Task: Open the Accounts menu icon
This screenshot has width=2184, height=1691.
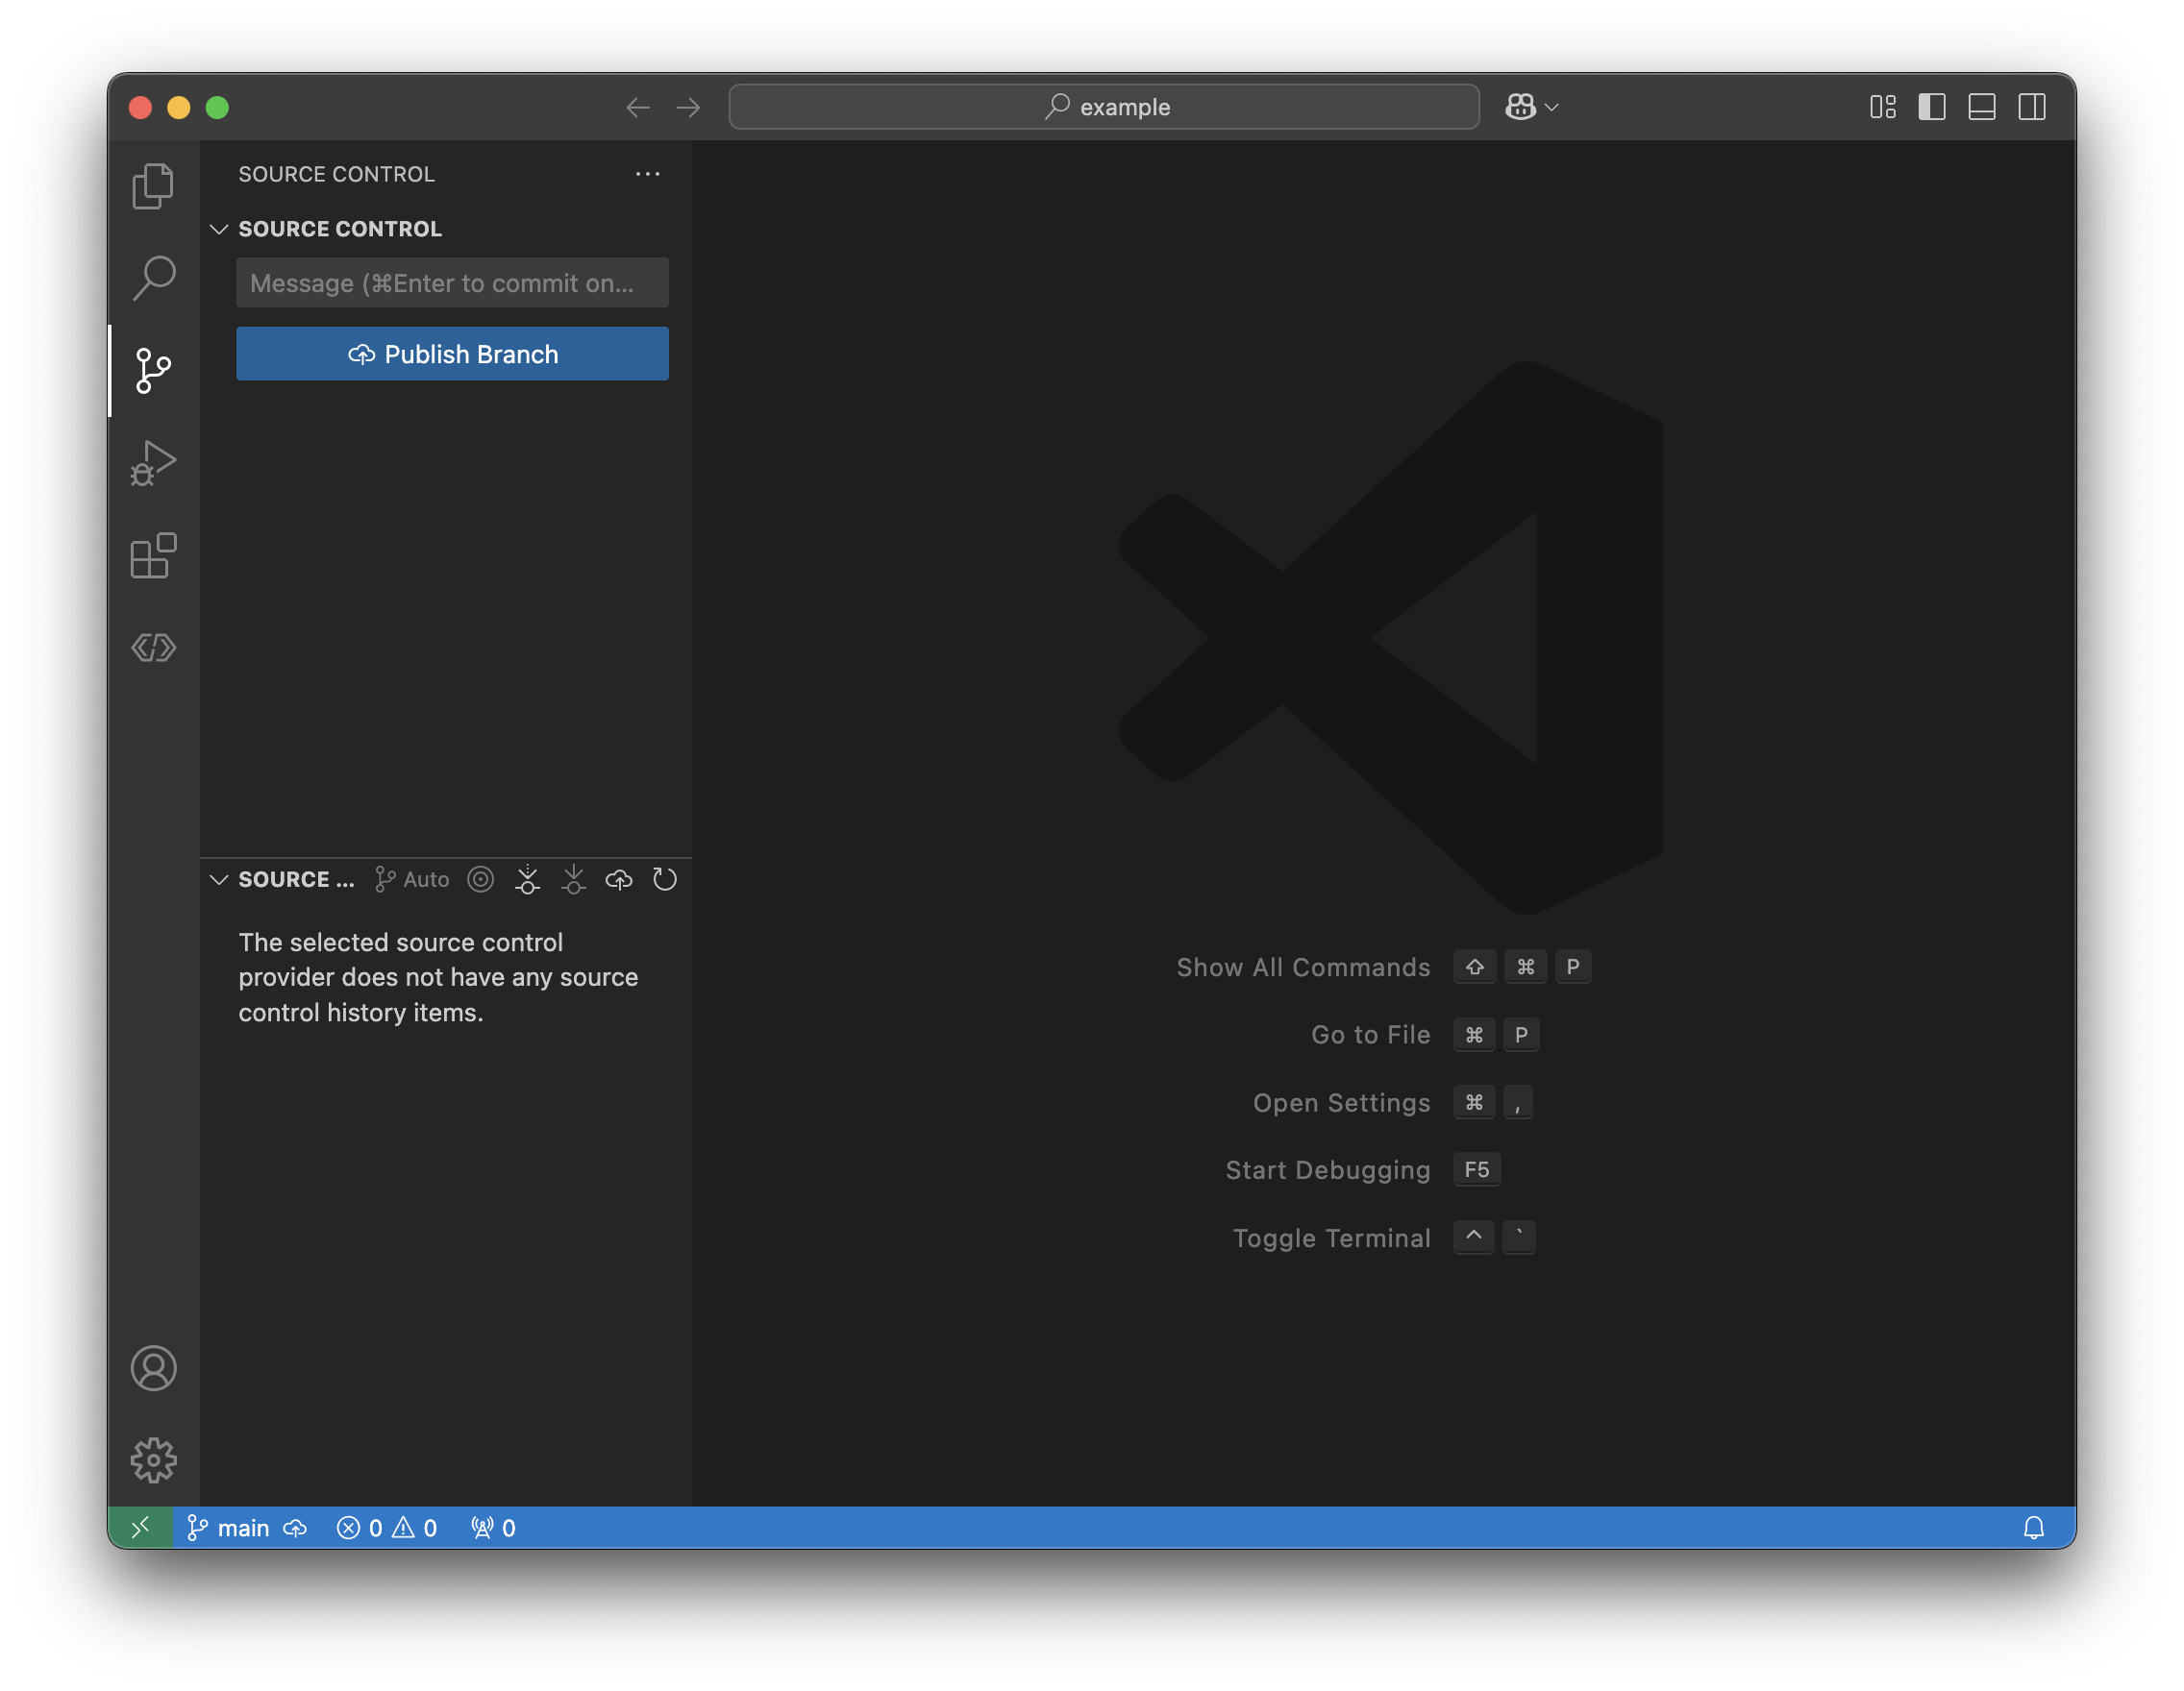Action: tap(153, 1368)
